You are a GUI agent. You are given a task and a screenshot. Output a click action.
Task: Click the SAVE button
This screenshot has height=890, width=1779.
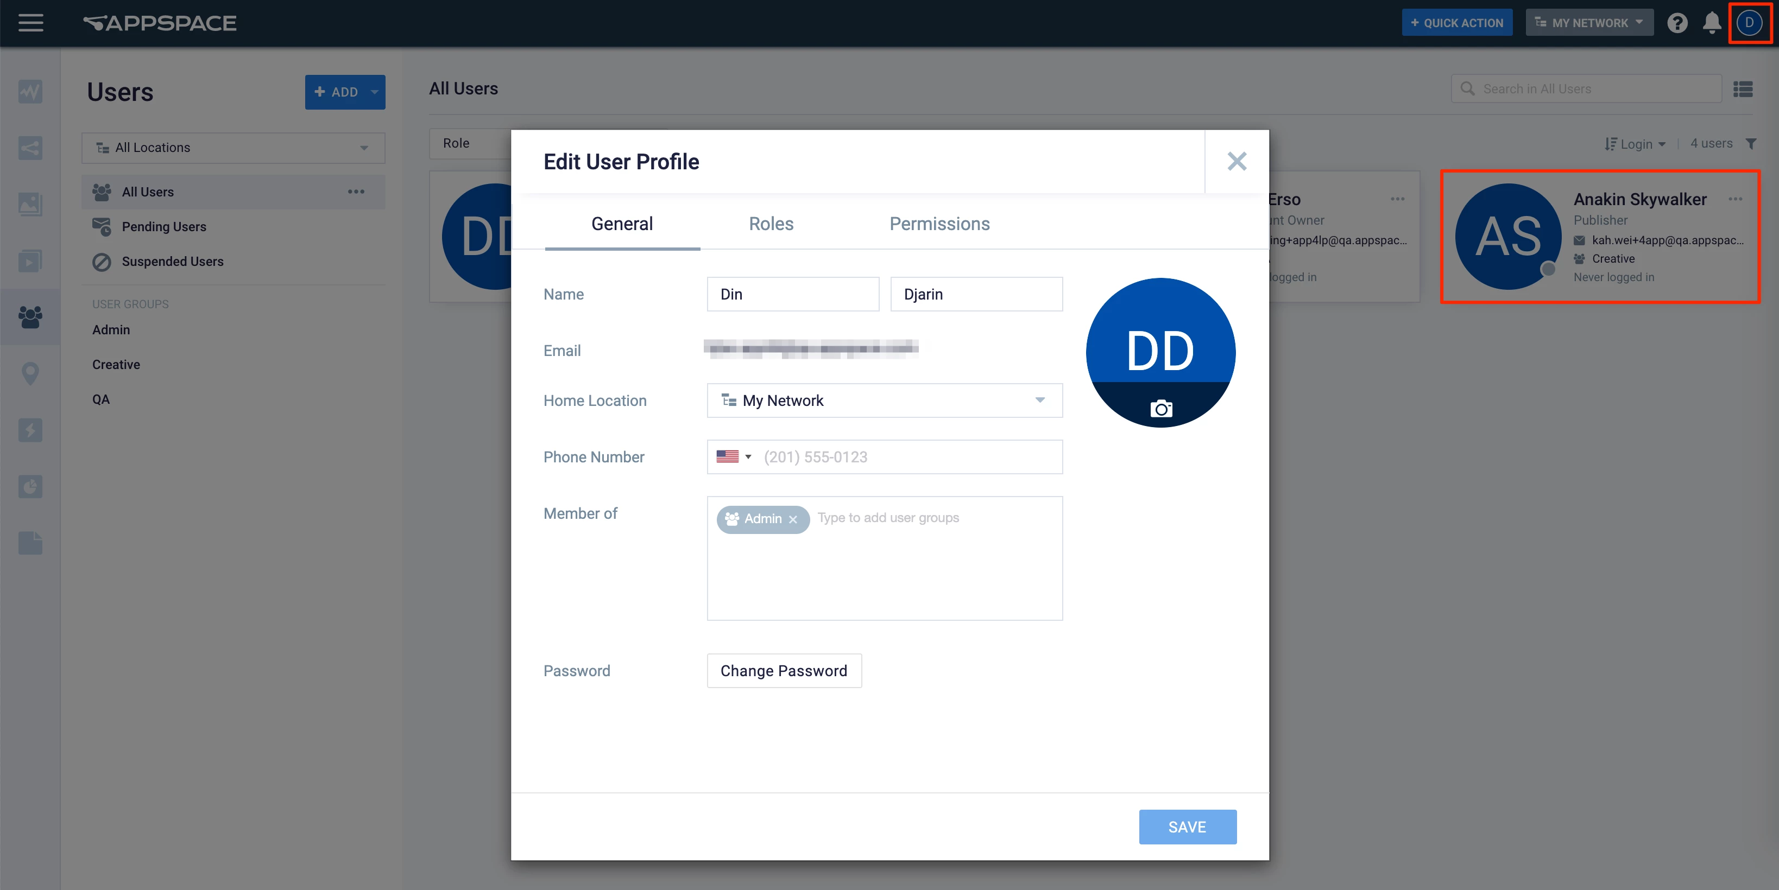pyautogui.click(x=1187, y=827)
